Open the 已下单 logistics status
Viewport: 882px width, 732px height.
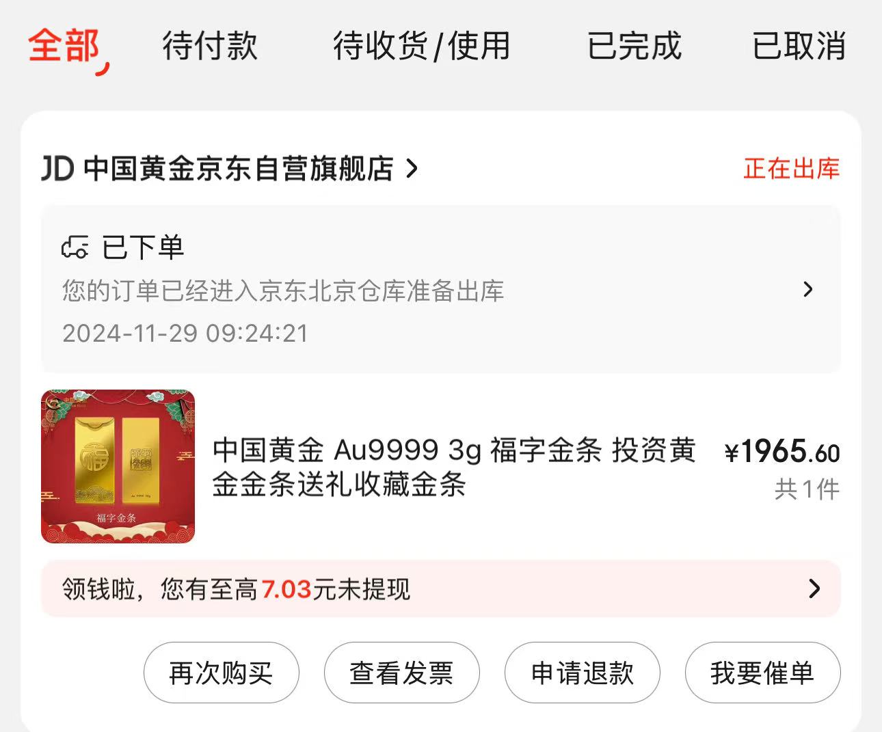coord(143,247)
